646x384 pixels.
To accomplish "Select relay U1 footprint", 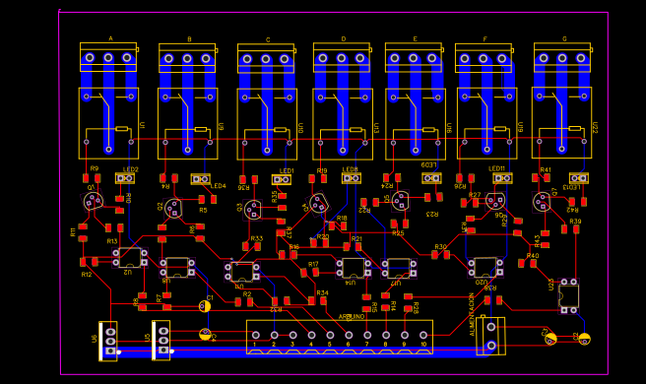I will pyautogui.click(x=108, y=123).
